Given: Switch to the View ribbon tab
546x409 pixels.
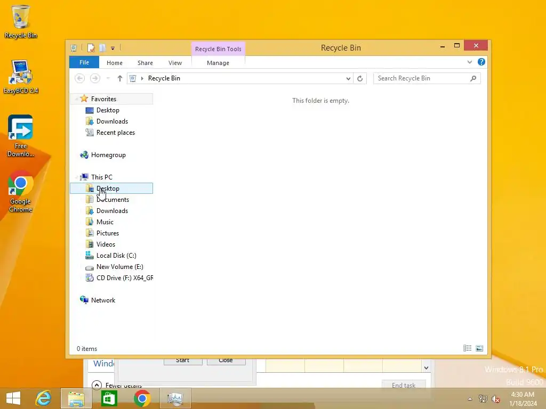Looking at the screenshot, I should [175, 63].
